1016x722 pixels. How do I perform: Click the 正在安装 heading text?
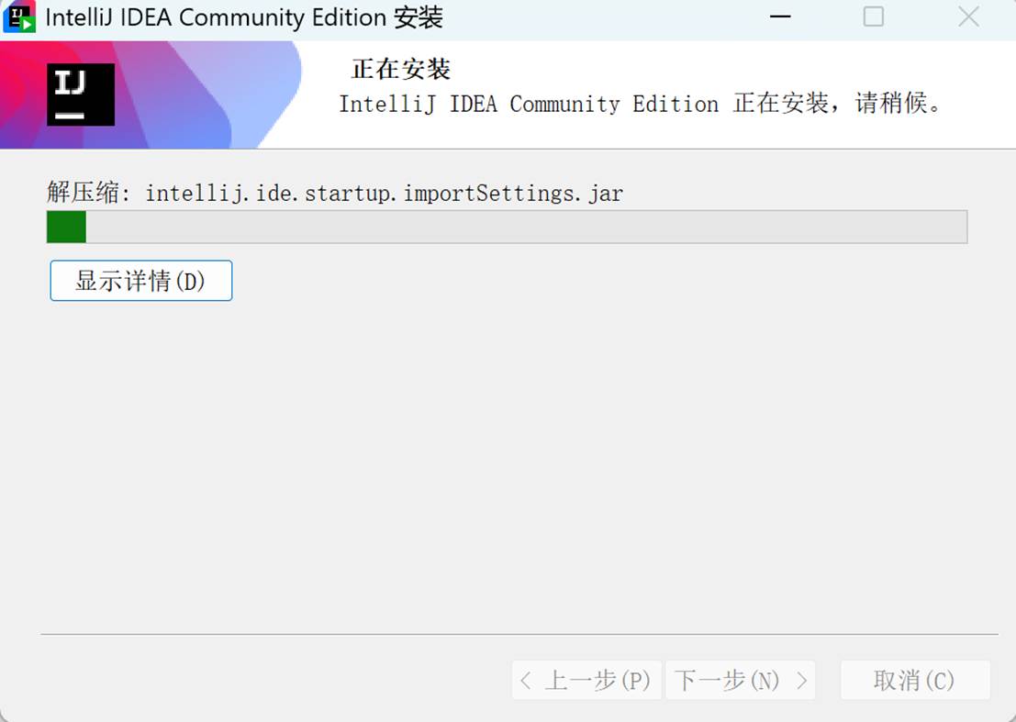coord(401,70)
